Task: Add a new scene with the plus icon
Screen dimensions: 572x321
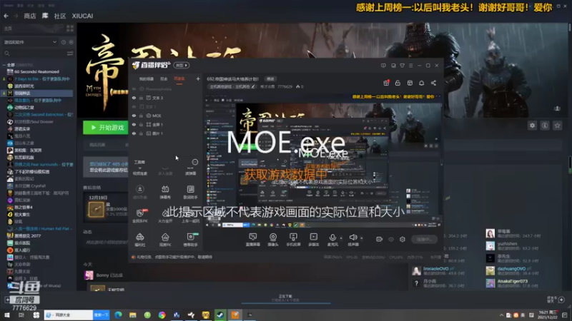Action: pyautogui.click(x=198, y=78)
